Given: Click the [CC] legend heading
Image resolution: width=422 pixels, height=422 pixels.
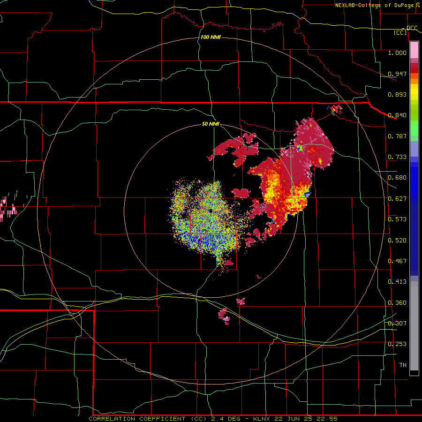Looking at the screenshot, I should 400,32.
